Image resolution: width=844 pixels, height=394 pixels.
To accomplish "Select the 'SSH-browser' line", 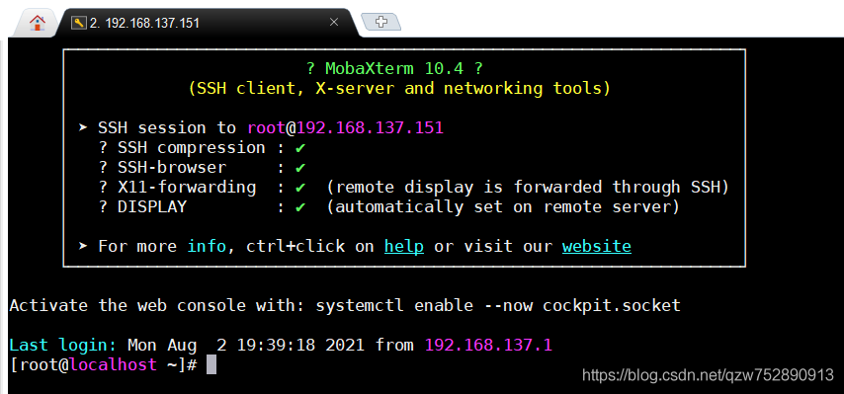I will (x=203, y=168).
